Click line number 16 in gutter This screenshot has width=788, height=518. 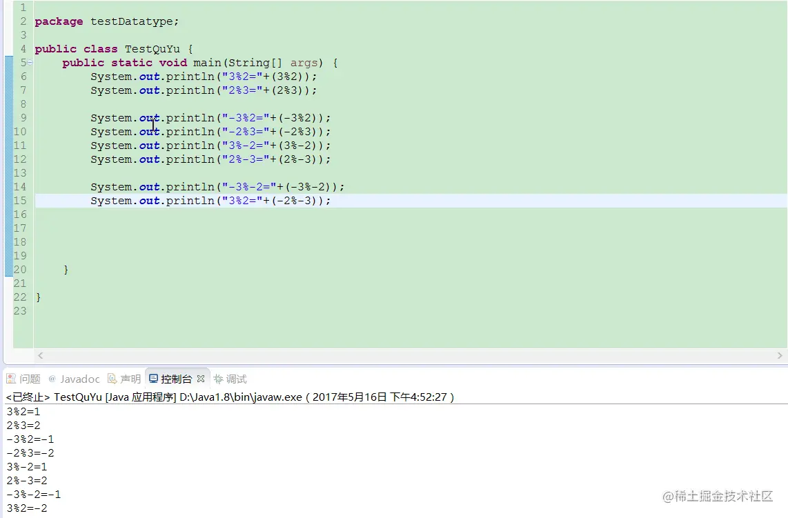(20, 215)
